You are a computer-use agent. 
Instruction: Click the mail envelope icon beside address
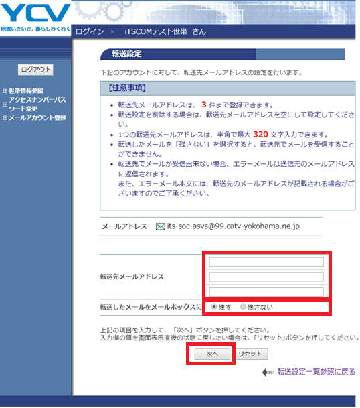pyautogui.click(x=160, y=227)
